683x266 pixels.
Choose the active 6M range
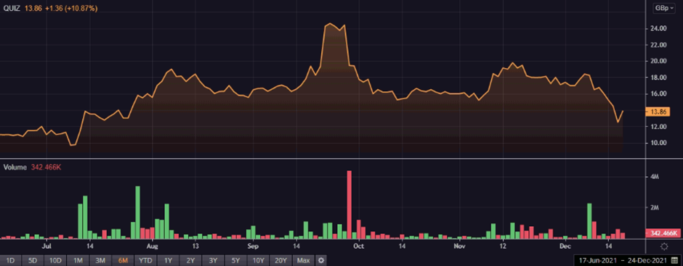pyautogui.click(x=123, y=261)
